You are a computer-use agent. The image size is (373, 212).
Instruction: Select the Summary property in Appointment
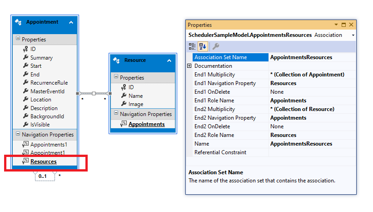[41, 58]
